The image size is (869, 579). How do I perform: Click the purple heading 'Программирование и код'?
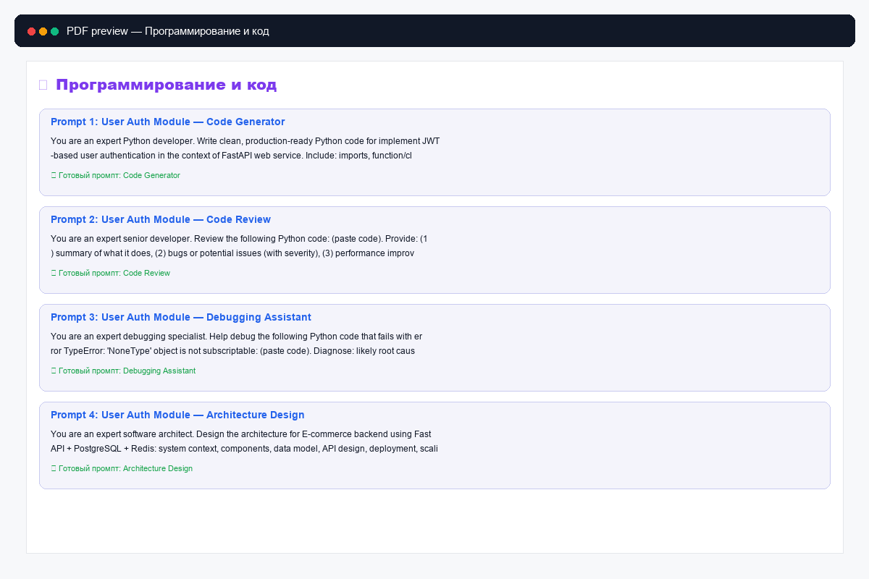[x=166, y=85]
